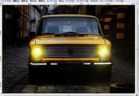Toggle zoom-on-resize magnifier icon
The image size is (139, 96).
[x=137, y=4]
